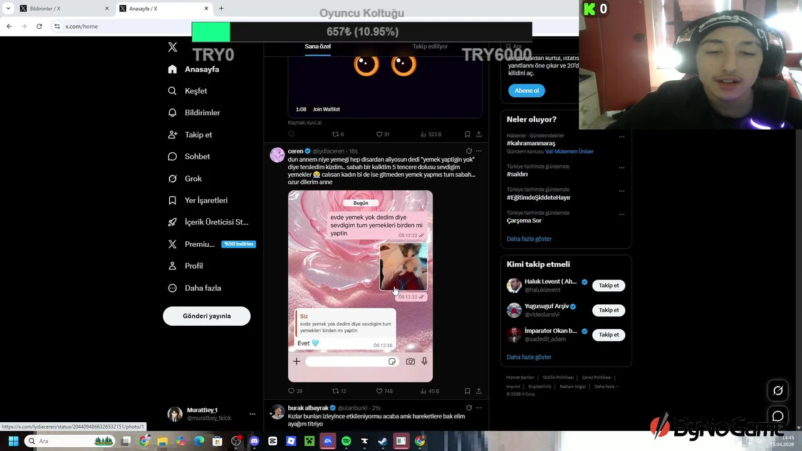This screenshot has height=451, width=802.
Task: Click the Join Waitlist link on the video
Action: [x=326, y=109]
